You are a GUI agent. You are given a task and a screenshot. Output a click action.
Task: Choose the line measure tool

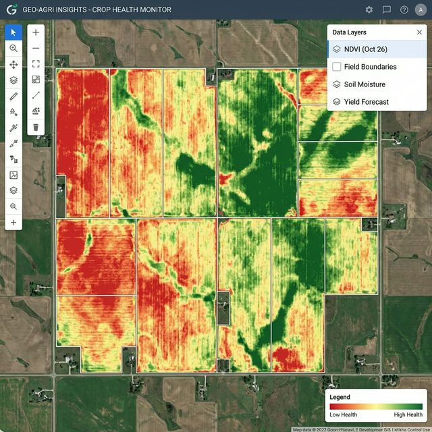tap(36, 96)
